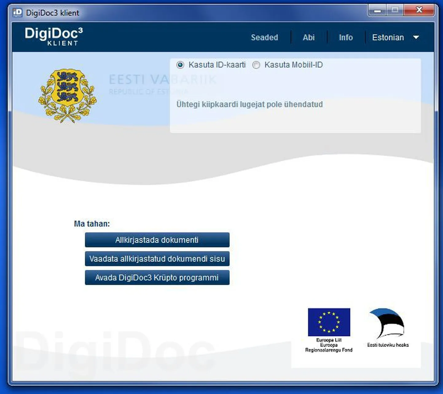Open the Info menu item
The height and width of the screenshot is (394, 443).
[x=346, y=37]
